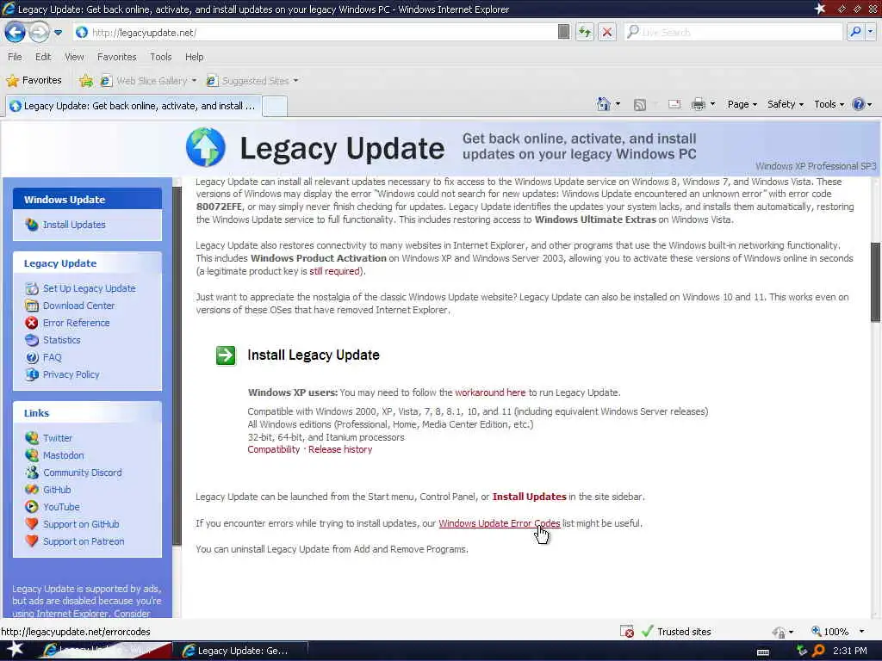The image size is (882, 661).
Task: Click the RSS Feeds icon
Action: click(x=640, y=104)
